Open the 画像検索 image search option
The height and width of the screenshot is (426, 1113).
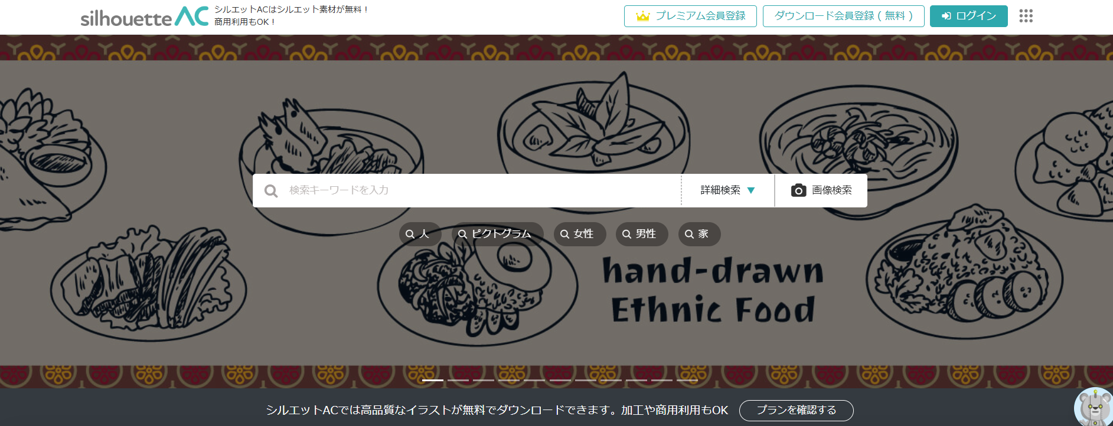click(821, 190)
